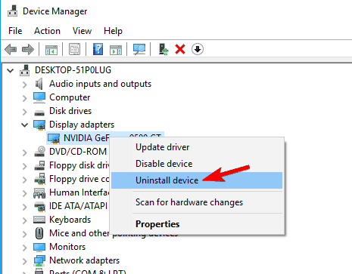Expand the Monitors category
Screen dimensions: 352x274
coord(24,248)
